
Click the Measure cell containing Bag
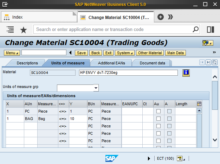[x=48, y=119]
